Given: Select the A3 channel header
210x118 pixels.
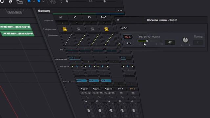Looking at the screenshot, I should point(89,17).
